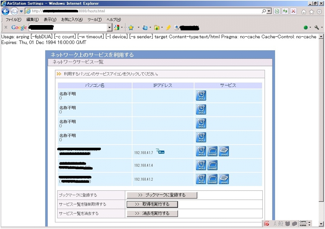
Task: Click the Google toolbar bookmarks star icon
Action: tap(131, 27)
